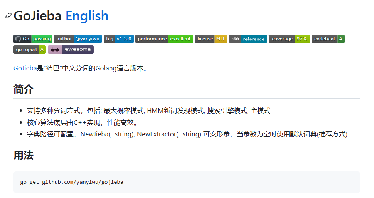
Task: Click the anchor link icon beside GoJieba heading
Action: click(x=8, y=16)
